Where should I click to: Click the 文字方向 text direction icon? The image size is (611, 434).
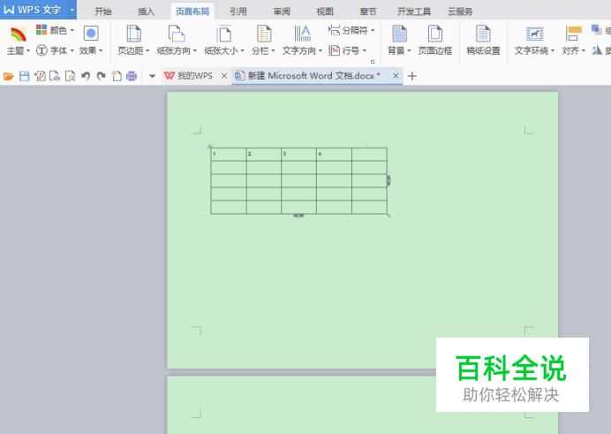pyautogui.click(x=302, y=34)
